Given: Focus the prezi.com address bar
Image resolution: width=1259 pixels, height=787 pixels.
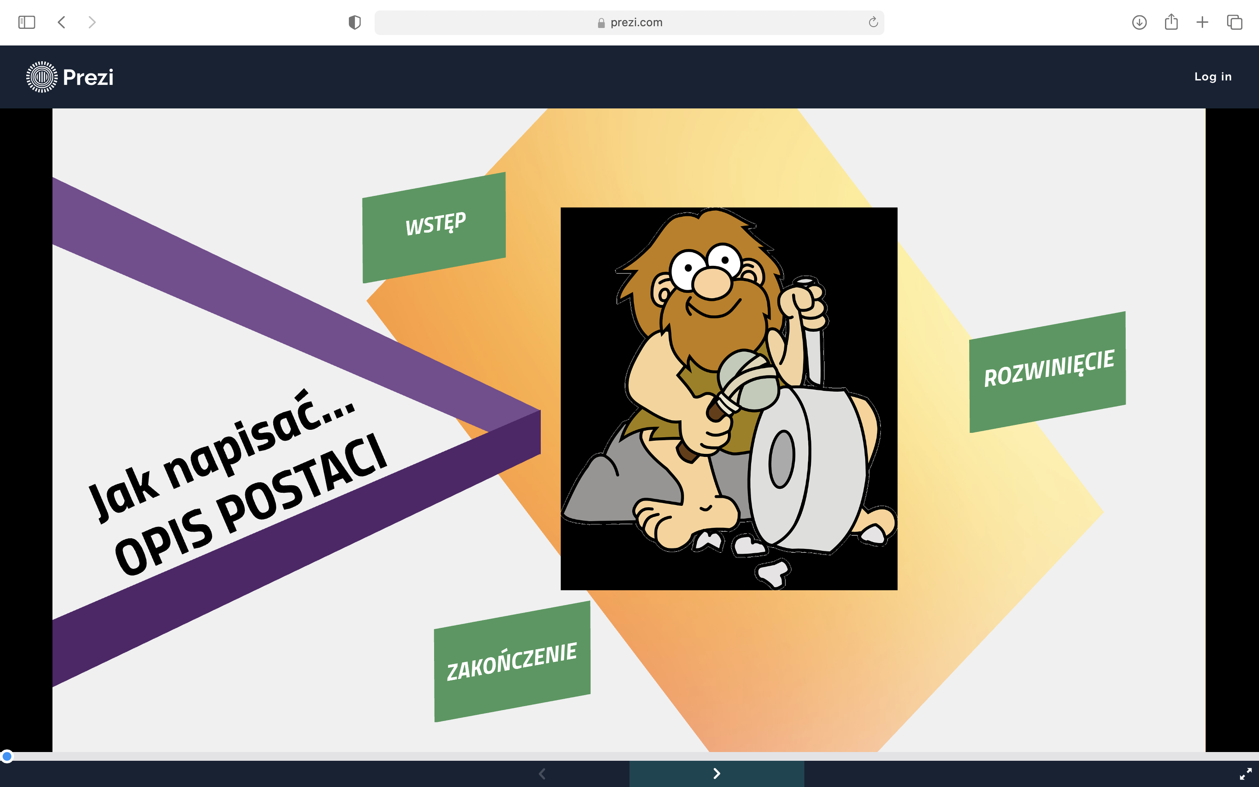Looking at the screenshot, I should pyautogui.click(x=629, y=22).
